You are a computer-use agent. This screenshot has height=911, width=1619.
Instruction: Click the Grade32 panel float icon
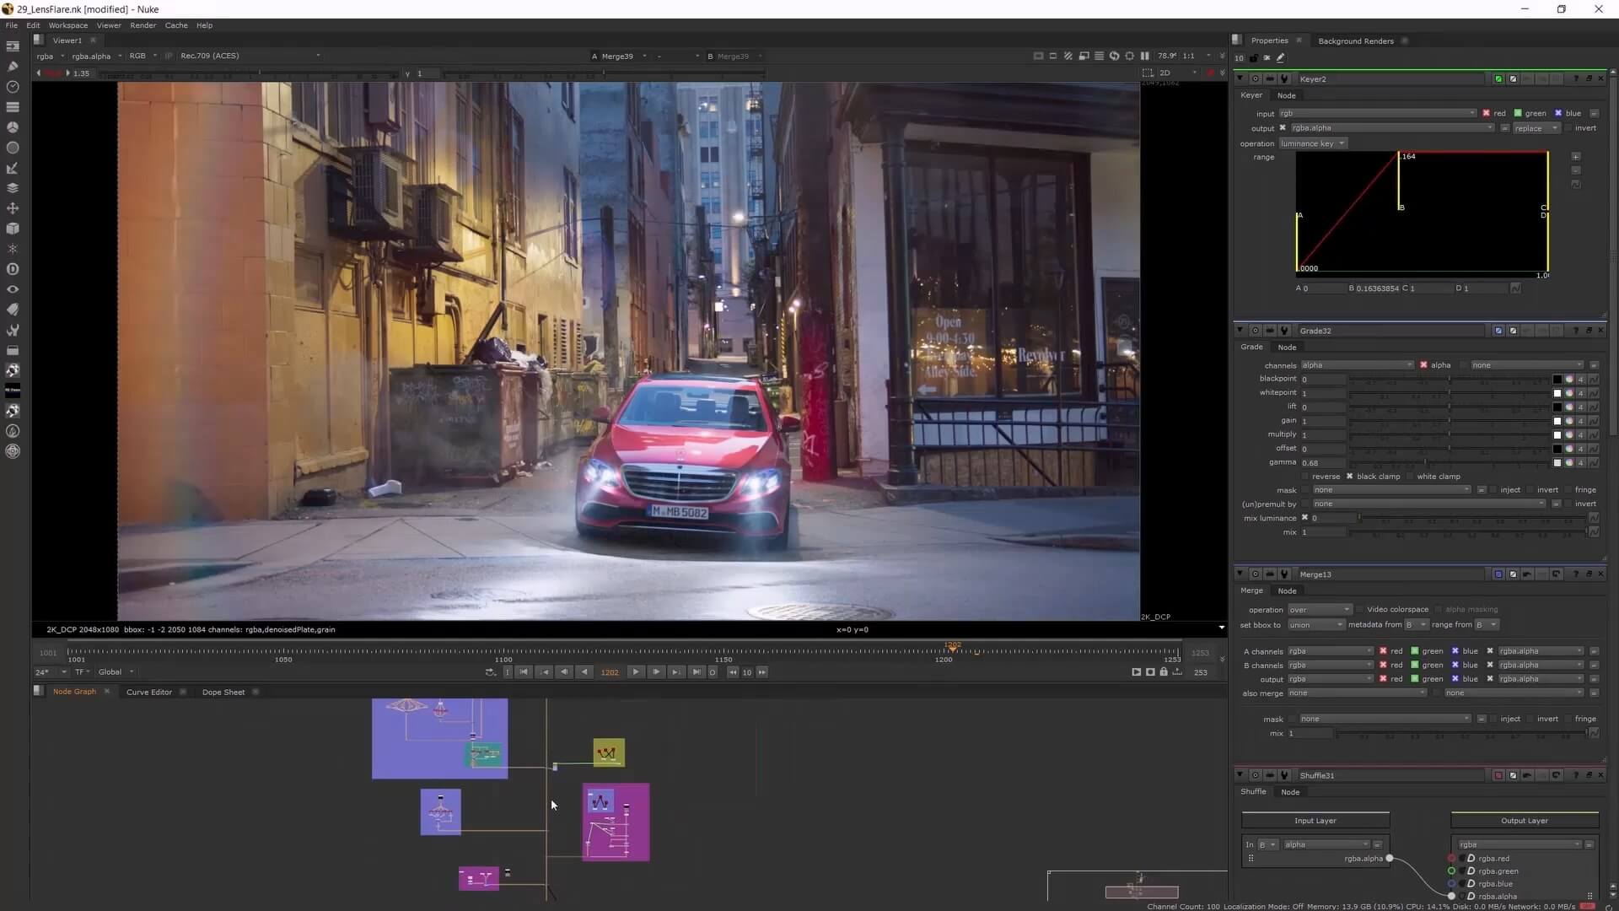click(1589, 331)
